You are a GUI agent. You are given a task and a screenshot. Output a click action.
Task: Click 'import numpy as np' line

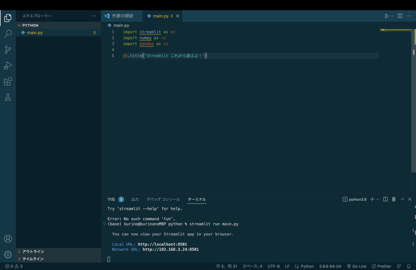[144, 38]
